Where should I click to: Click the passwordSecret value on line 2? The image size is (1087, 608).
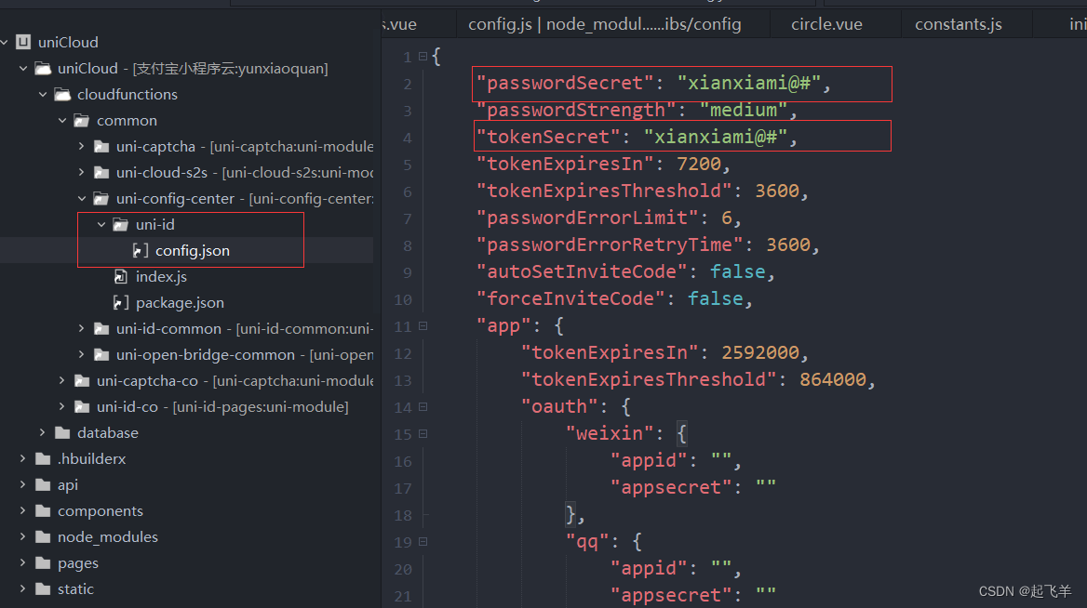(x=749, y=83)
